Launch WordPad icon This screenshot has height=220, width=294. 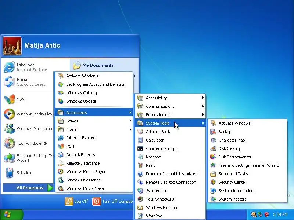[140, 216]
